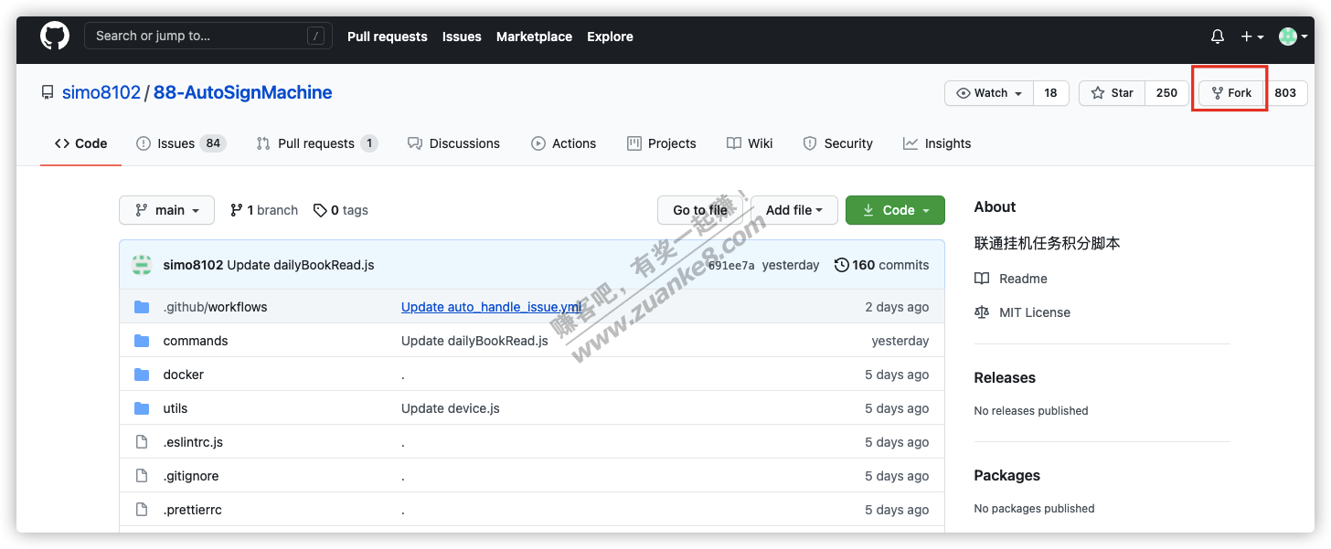This screenshot has height=549, width=1331.
Task: Open the Actions tab's play icon
Action: pyautogui.click(x=538, y=143)
